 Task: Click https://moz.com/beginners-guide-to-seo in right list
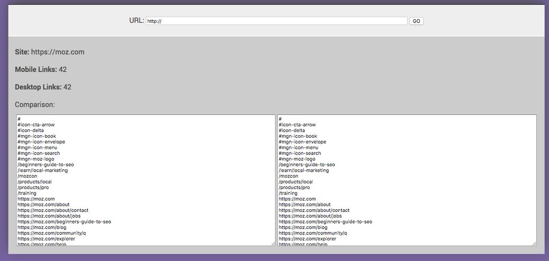[x=325, y=222]
